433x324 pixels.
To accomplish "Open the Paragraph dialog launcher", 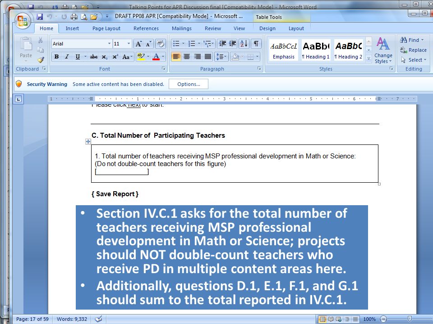I will (x=259, y=68).
